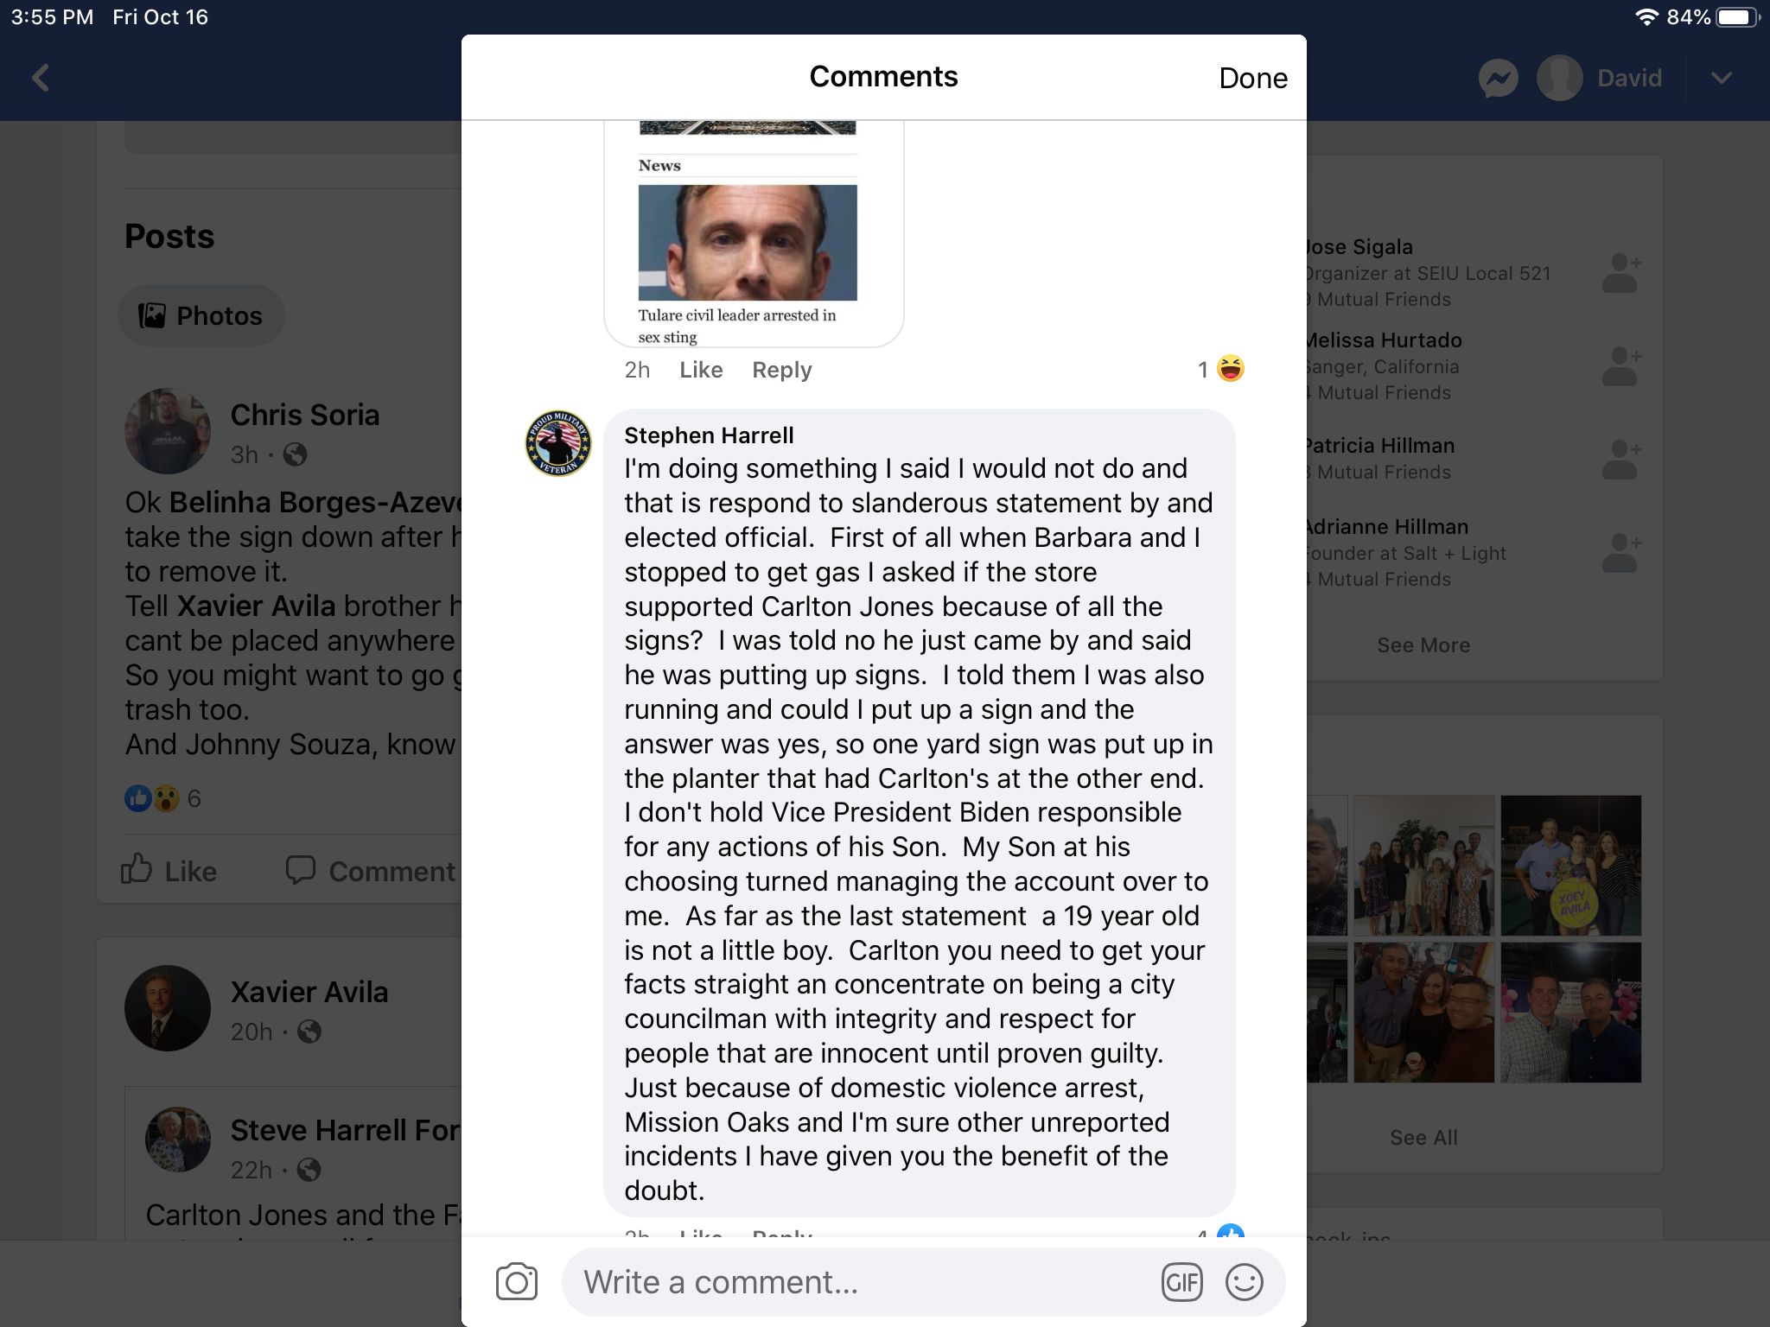Open the Photos tab under Posts
The width and height of the screenshot is (1770, 1327).
[x=201, y=315]
